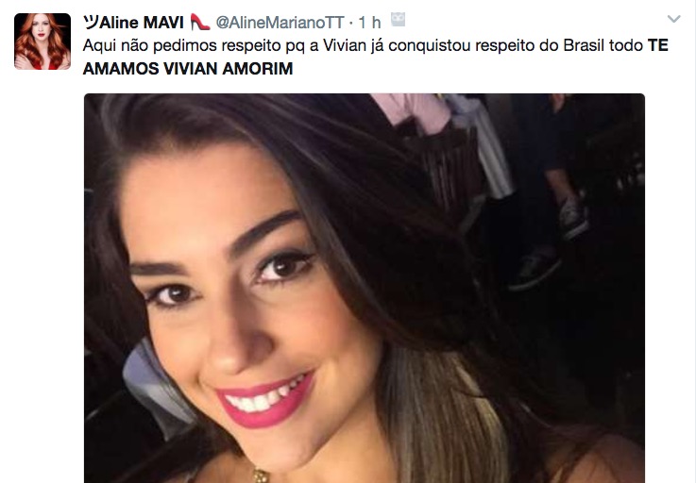Open Aline MAVI's red-haired profile avatar
The width and height of the screenshot is (696, 483).
42,42
